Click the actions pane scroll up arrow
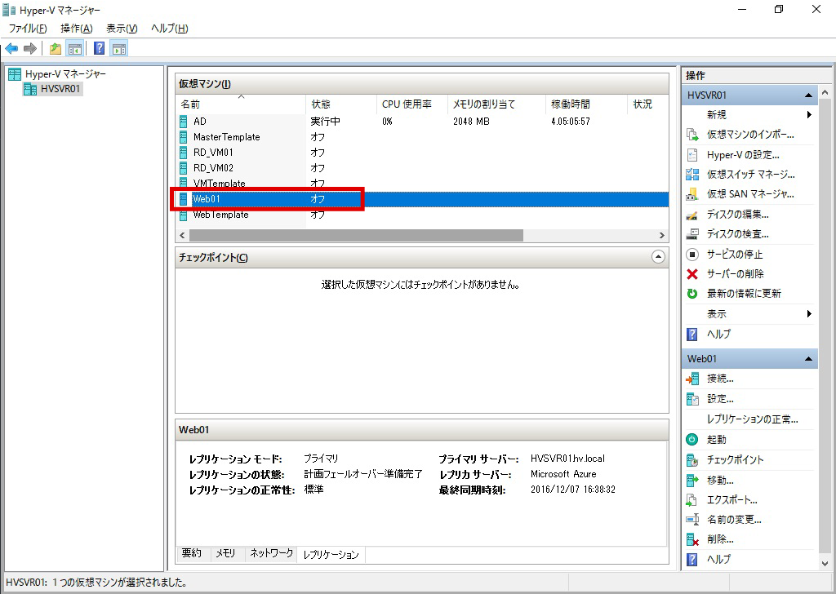 [x=825, y=93]
